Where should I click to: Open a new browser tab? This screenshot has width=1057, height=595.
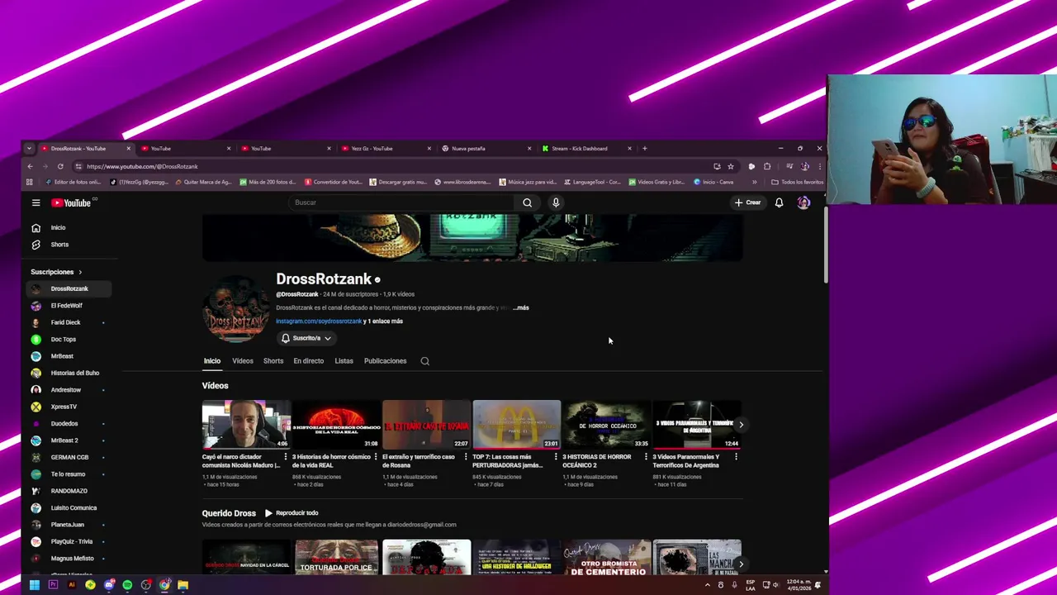(644, 149)
